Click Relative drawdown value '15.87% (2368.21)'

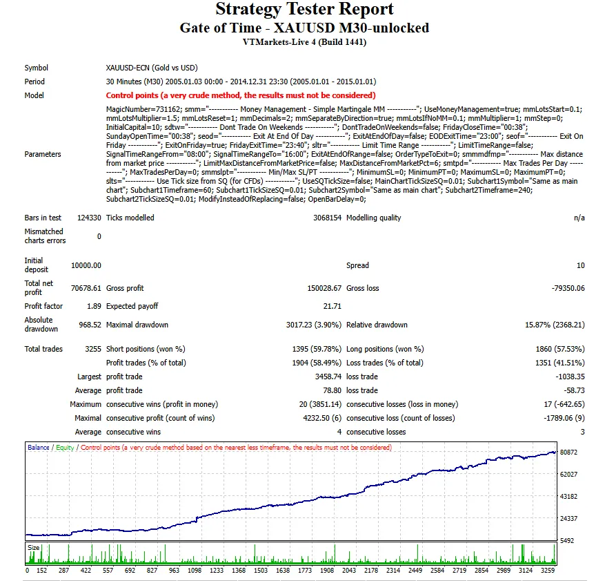tap(555, 325)
